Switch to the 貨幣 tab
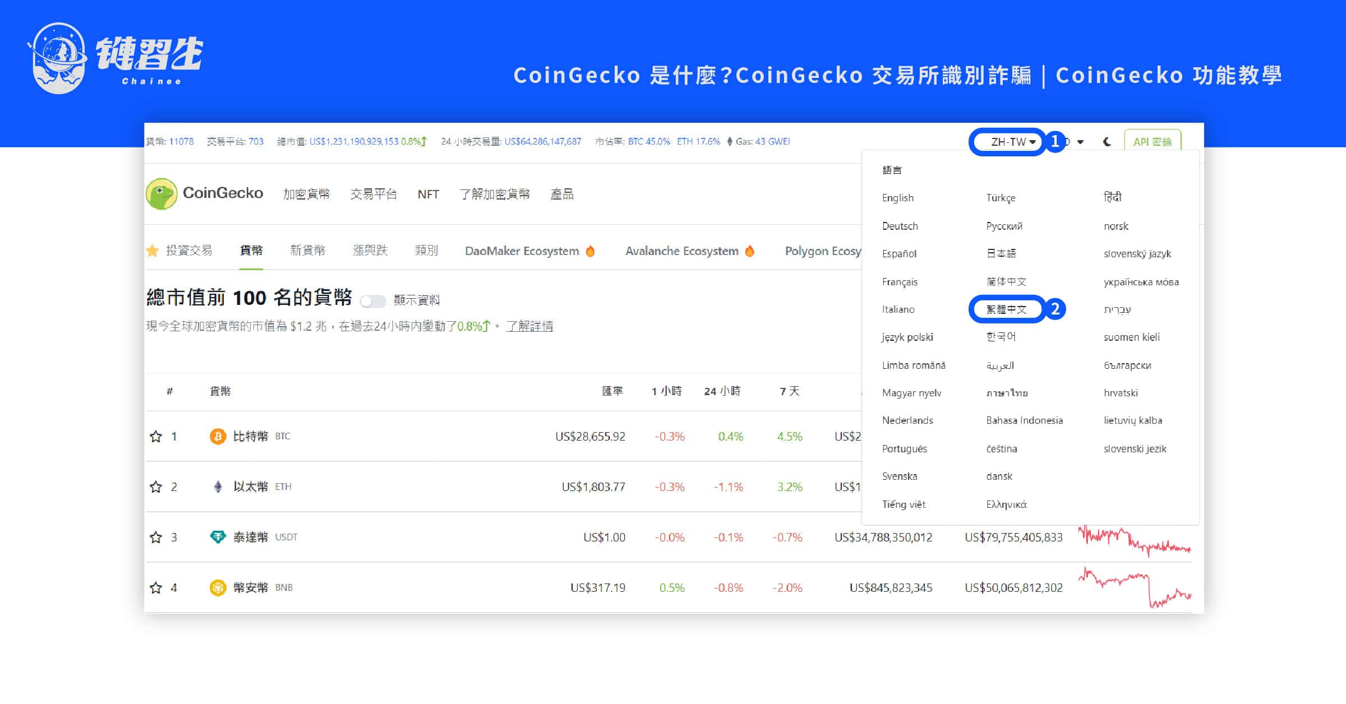 pyautogui.click(x=251, y=251)
